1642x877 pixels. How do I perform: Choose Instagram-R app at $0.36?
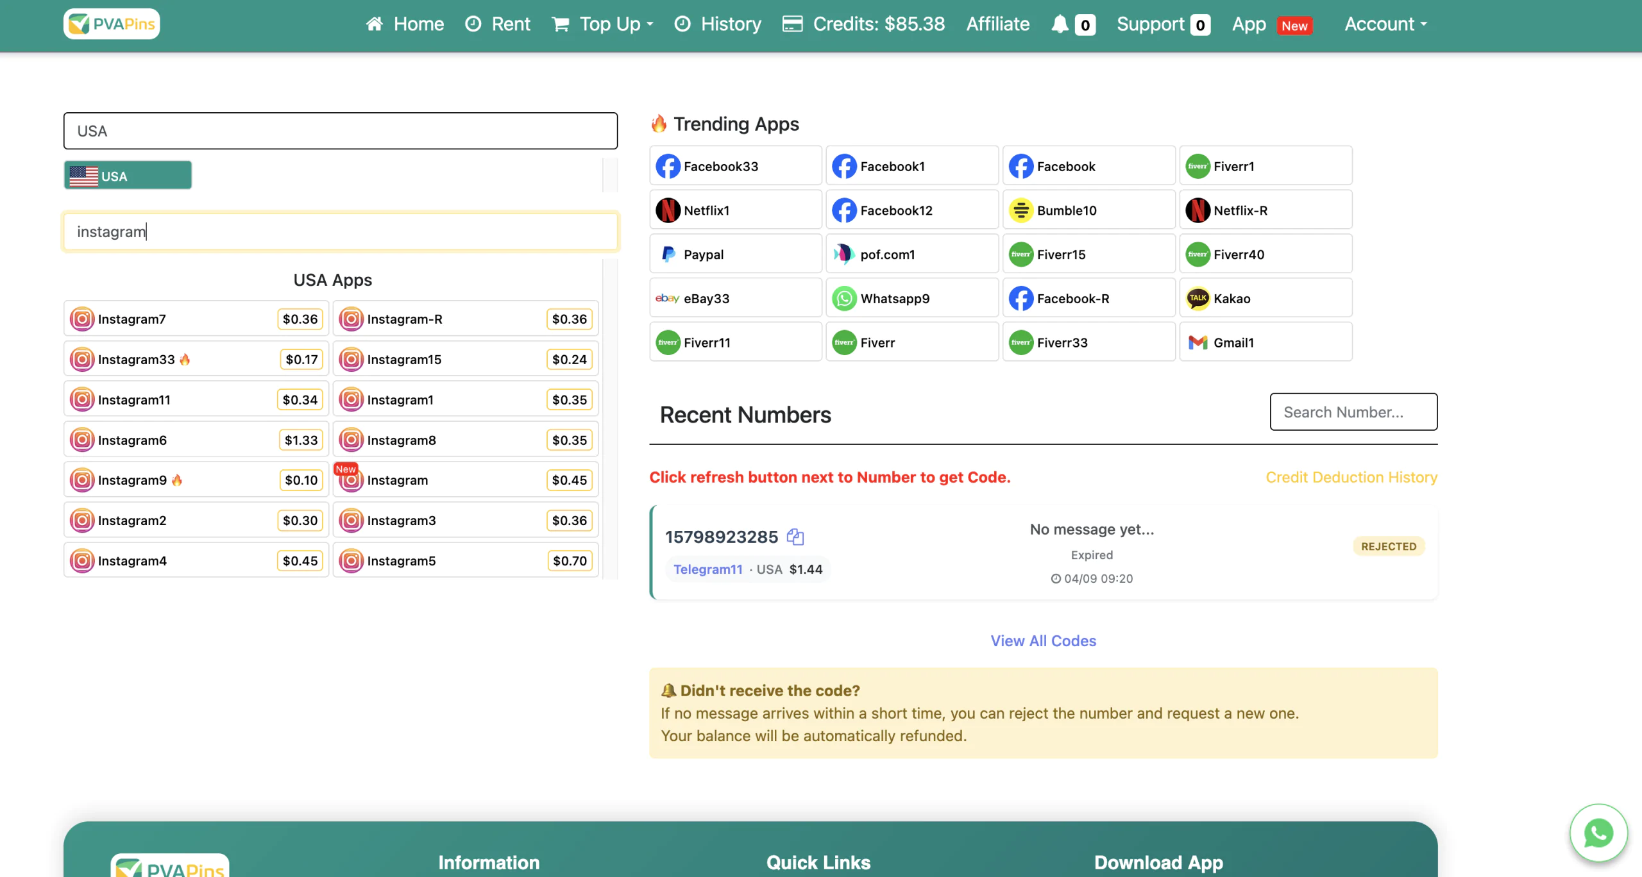[466, 319]
